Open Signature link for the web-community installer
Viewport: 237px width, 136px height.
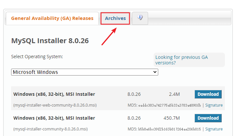tap(214, 105)
